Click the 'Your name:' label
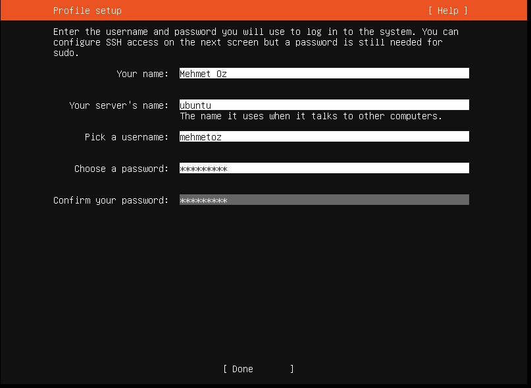The image size is (531, 388). click(x=143, y=74)
